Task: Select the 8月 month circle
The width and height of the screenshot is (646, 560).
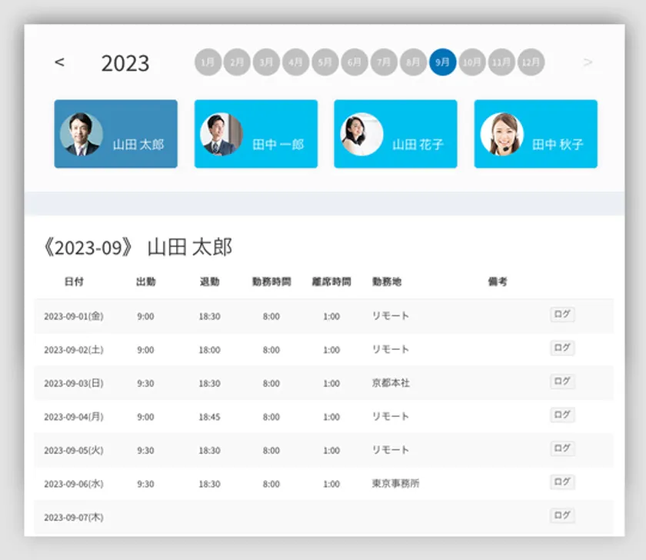Action: click(x=414, y=62)
